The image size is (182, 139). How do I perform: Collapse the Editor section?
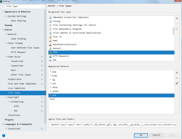[3, 30]
